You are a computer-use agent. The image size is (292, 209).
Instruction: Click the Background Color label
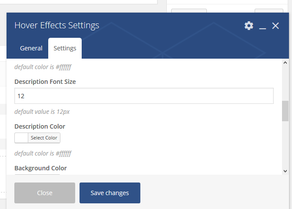point(40,168)
